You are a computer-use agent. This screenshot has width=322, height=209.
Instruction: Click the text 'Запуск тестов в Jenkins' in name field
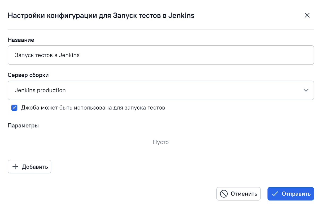(x=47, y=55)
